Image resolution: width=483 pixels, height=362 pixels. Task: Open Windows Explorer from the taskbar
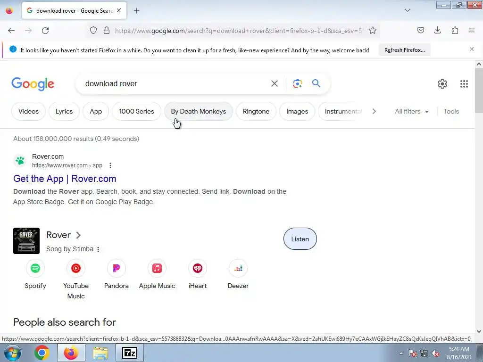[x=100, y=353]
